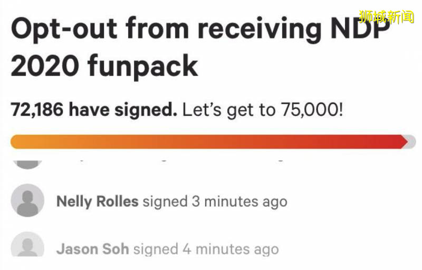The image size is (422, 270).
Task: Open signer name Jason Soh
Action: (x=92, y=248)
